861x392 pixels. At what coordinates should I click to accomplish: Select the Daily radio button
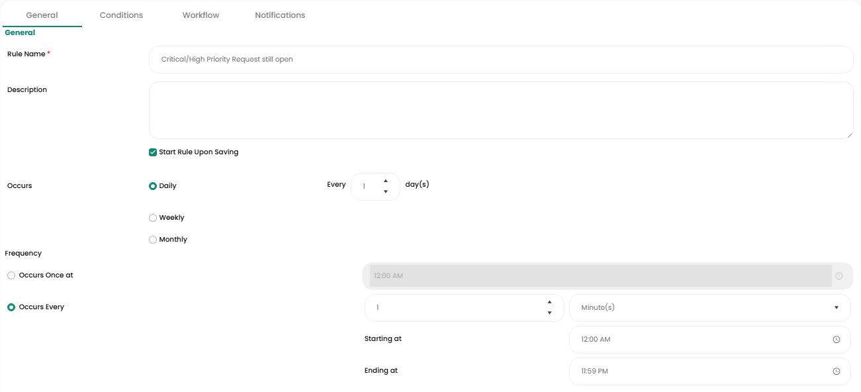click(153, 186)
